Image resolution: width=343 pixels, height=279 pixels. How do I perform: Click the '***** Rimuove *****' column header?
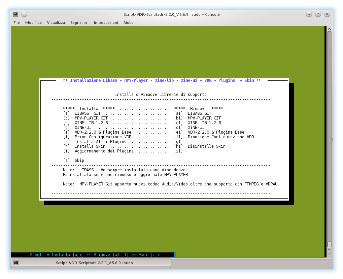198,108
